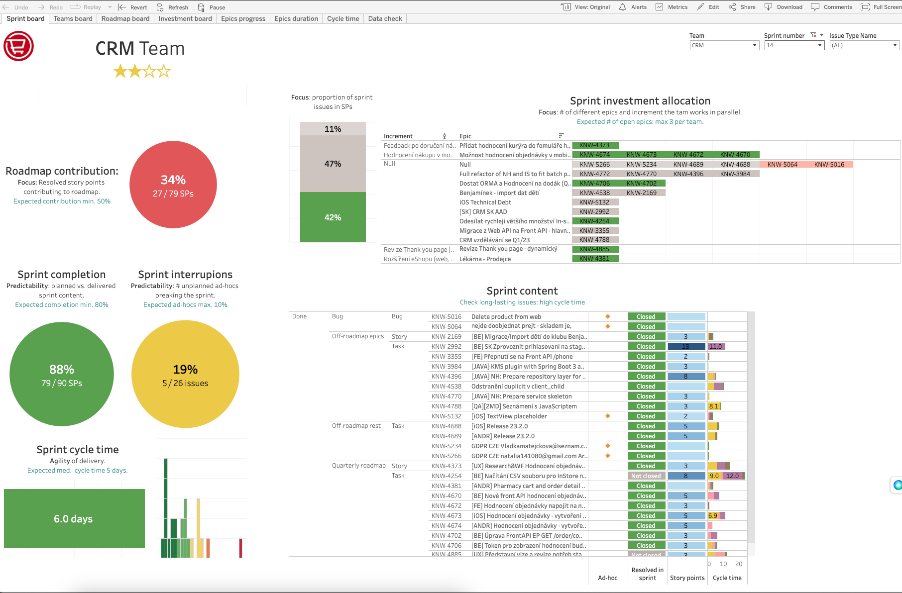Click the Undo arrow icon
The height and width of the screenshot is (593, 902).
[x=6, y=7]
